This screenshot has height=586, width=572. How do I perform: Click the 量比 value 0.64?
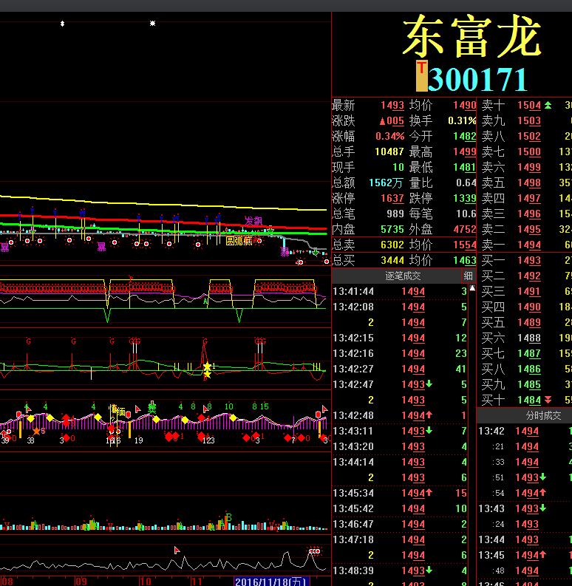pos(466,183)
